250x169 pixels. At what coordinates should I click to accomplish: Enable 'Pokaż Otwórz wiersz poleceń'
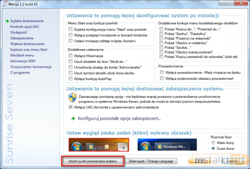(x=161, y=52)
